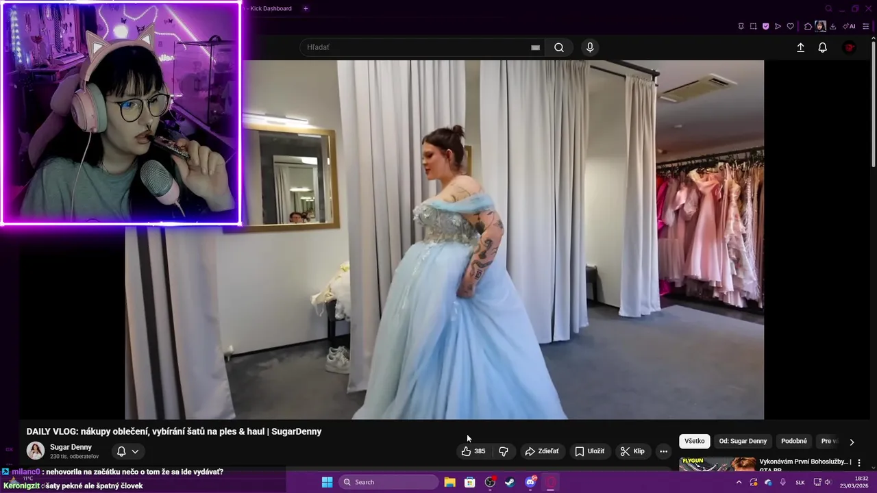Open Windows Start menu
Image resolution: width=877 pixels, height=493 pixels.
(327, 482)
